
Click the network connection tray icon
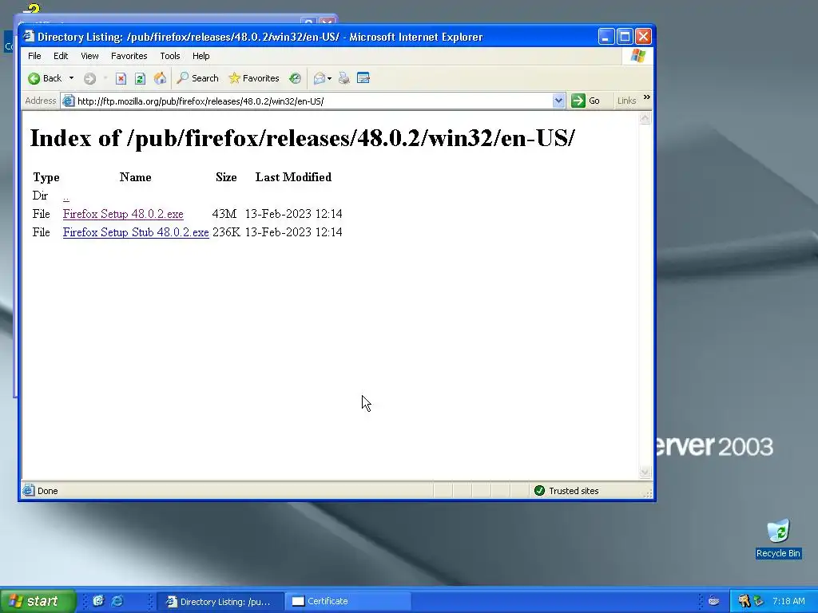click(759, 601)
